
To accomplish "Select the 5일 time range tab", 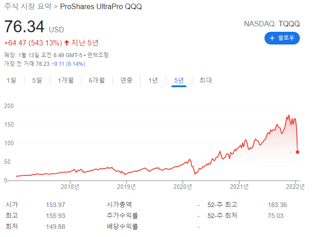I will coord(37,80).
